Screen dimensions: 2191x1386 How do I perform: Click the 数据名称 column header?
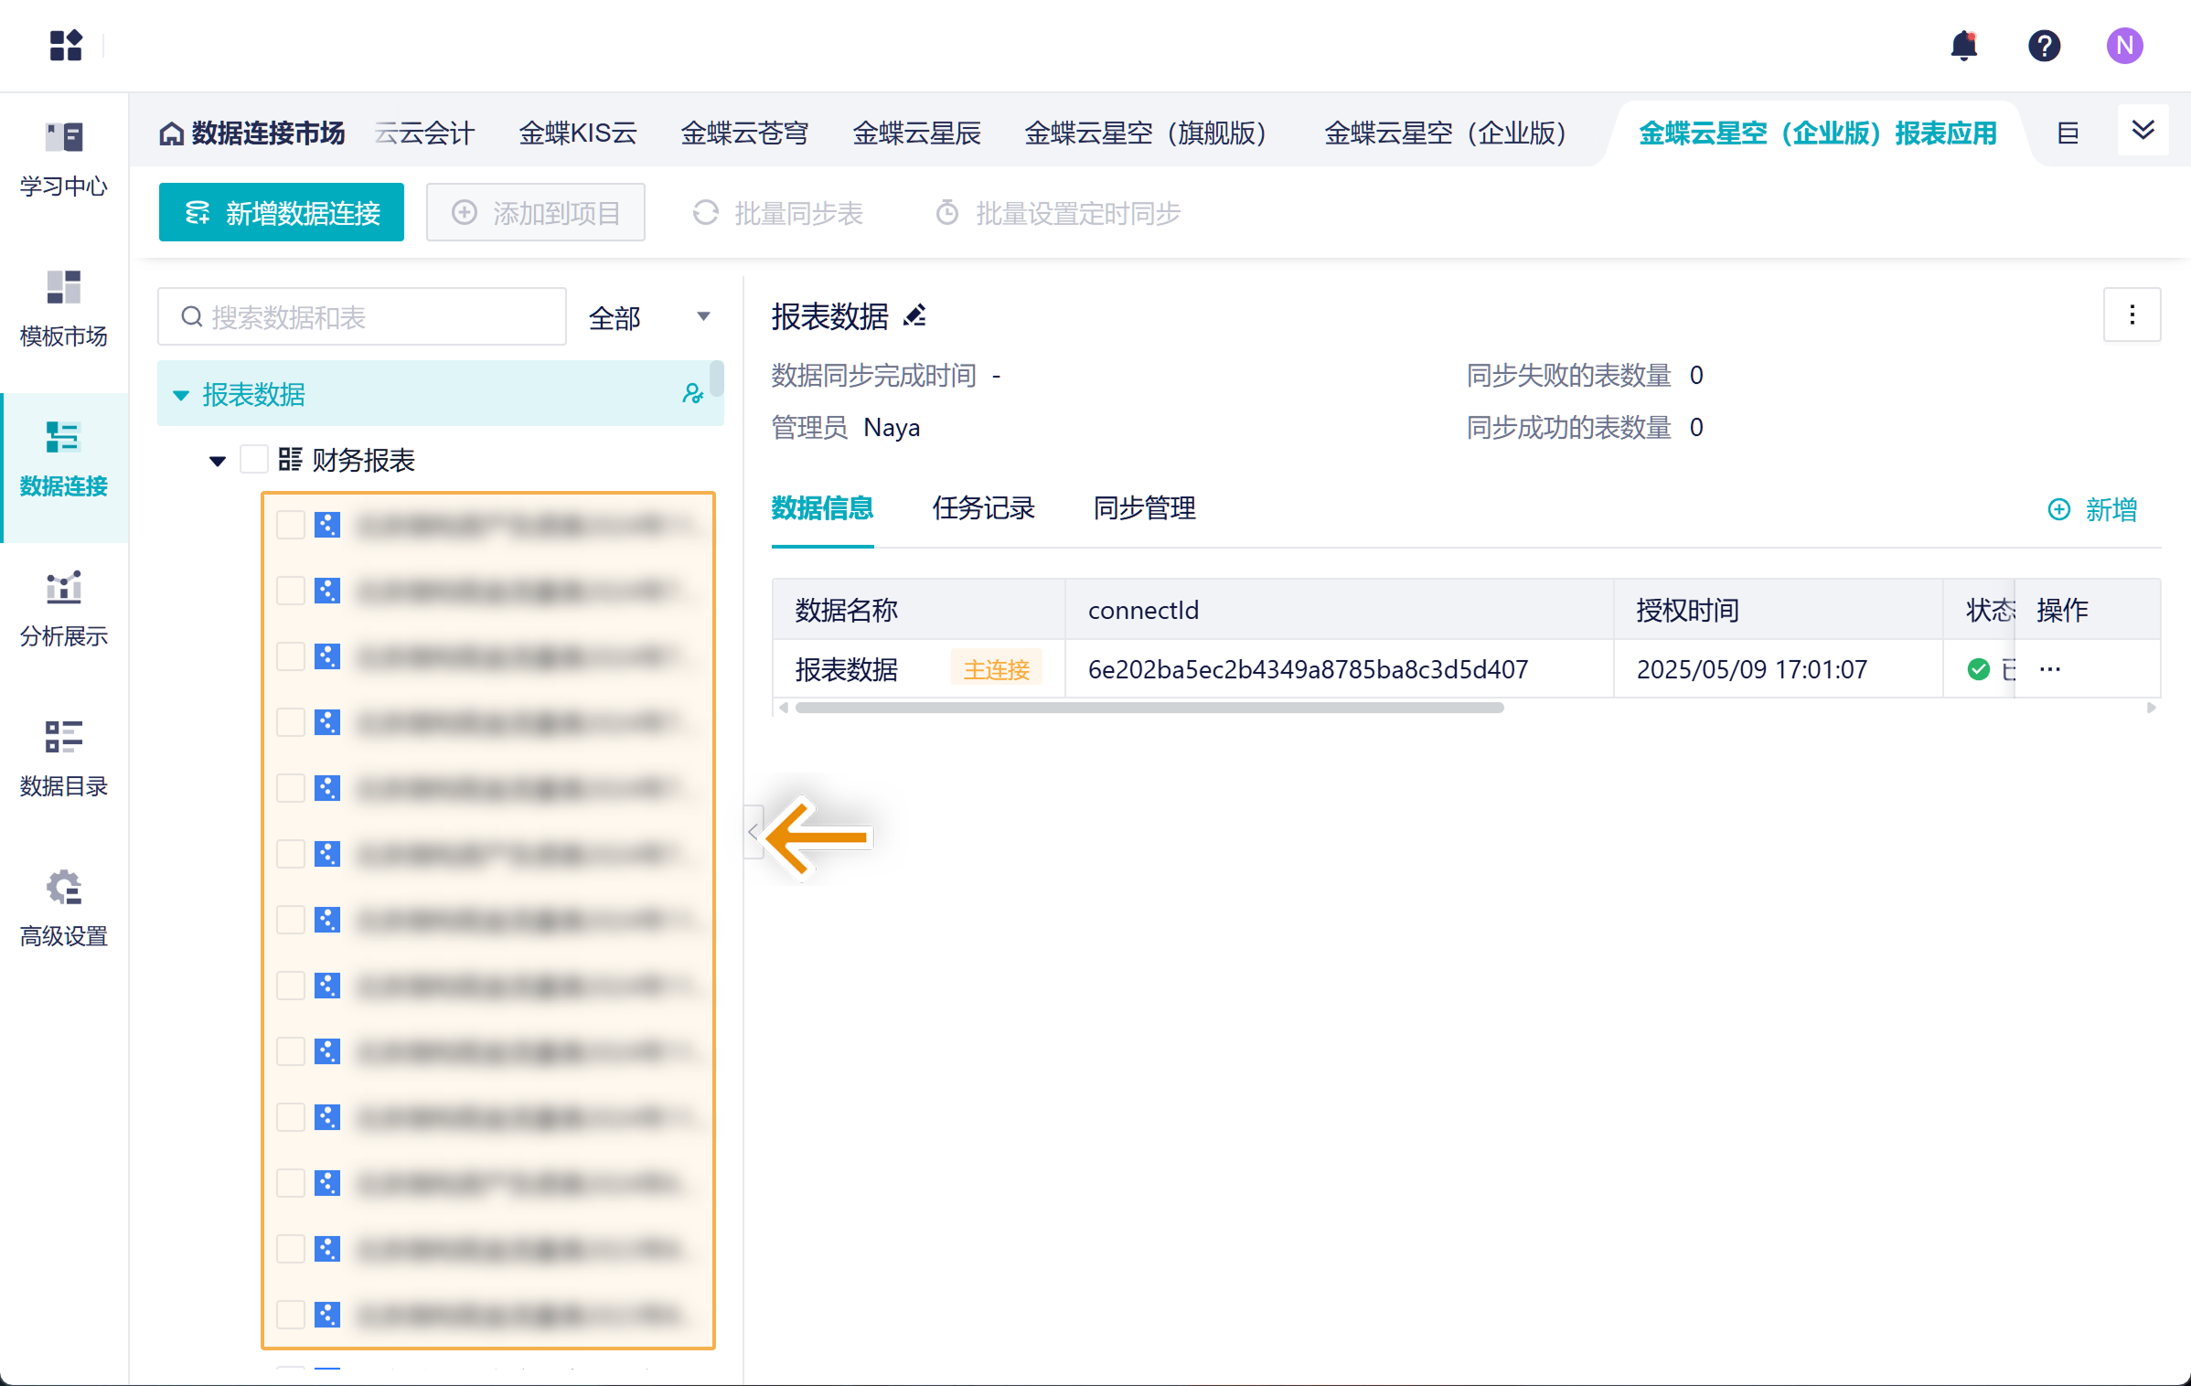click(x=919, y=610)
